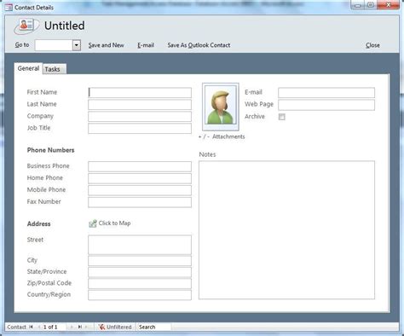Screen dimensions: 404x336
Task: Go to first record in navigator
Action: pos(31,327)
